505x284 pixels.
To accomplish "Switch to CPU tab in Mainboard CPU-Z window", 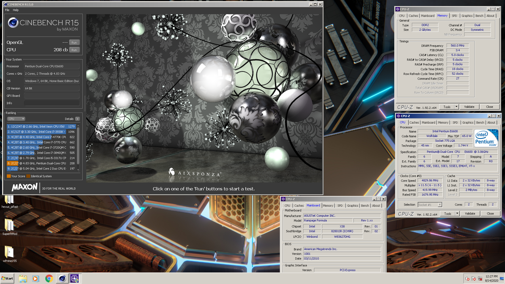I will [287, 206].
